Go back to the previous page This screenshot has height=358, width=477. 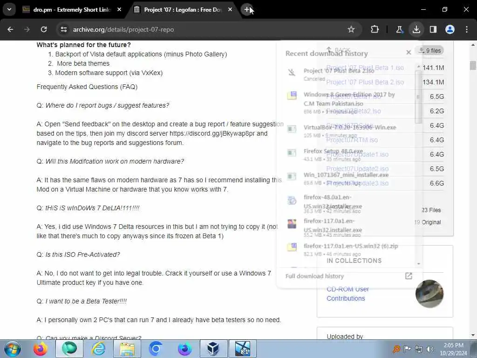pos(10,29)
